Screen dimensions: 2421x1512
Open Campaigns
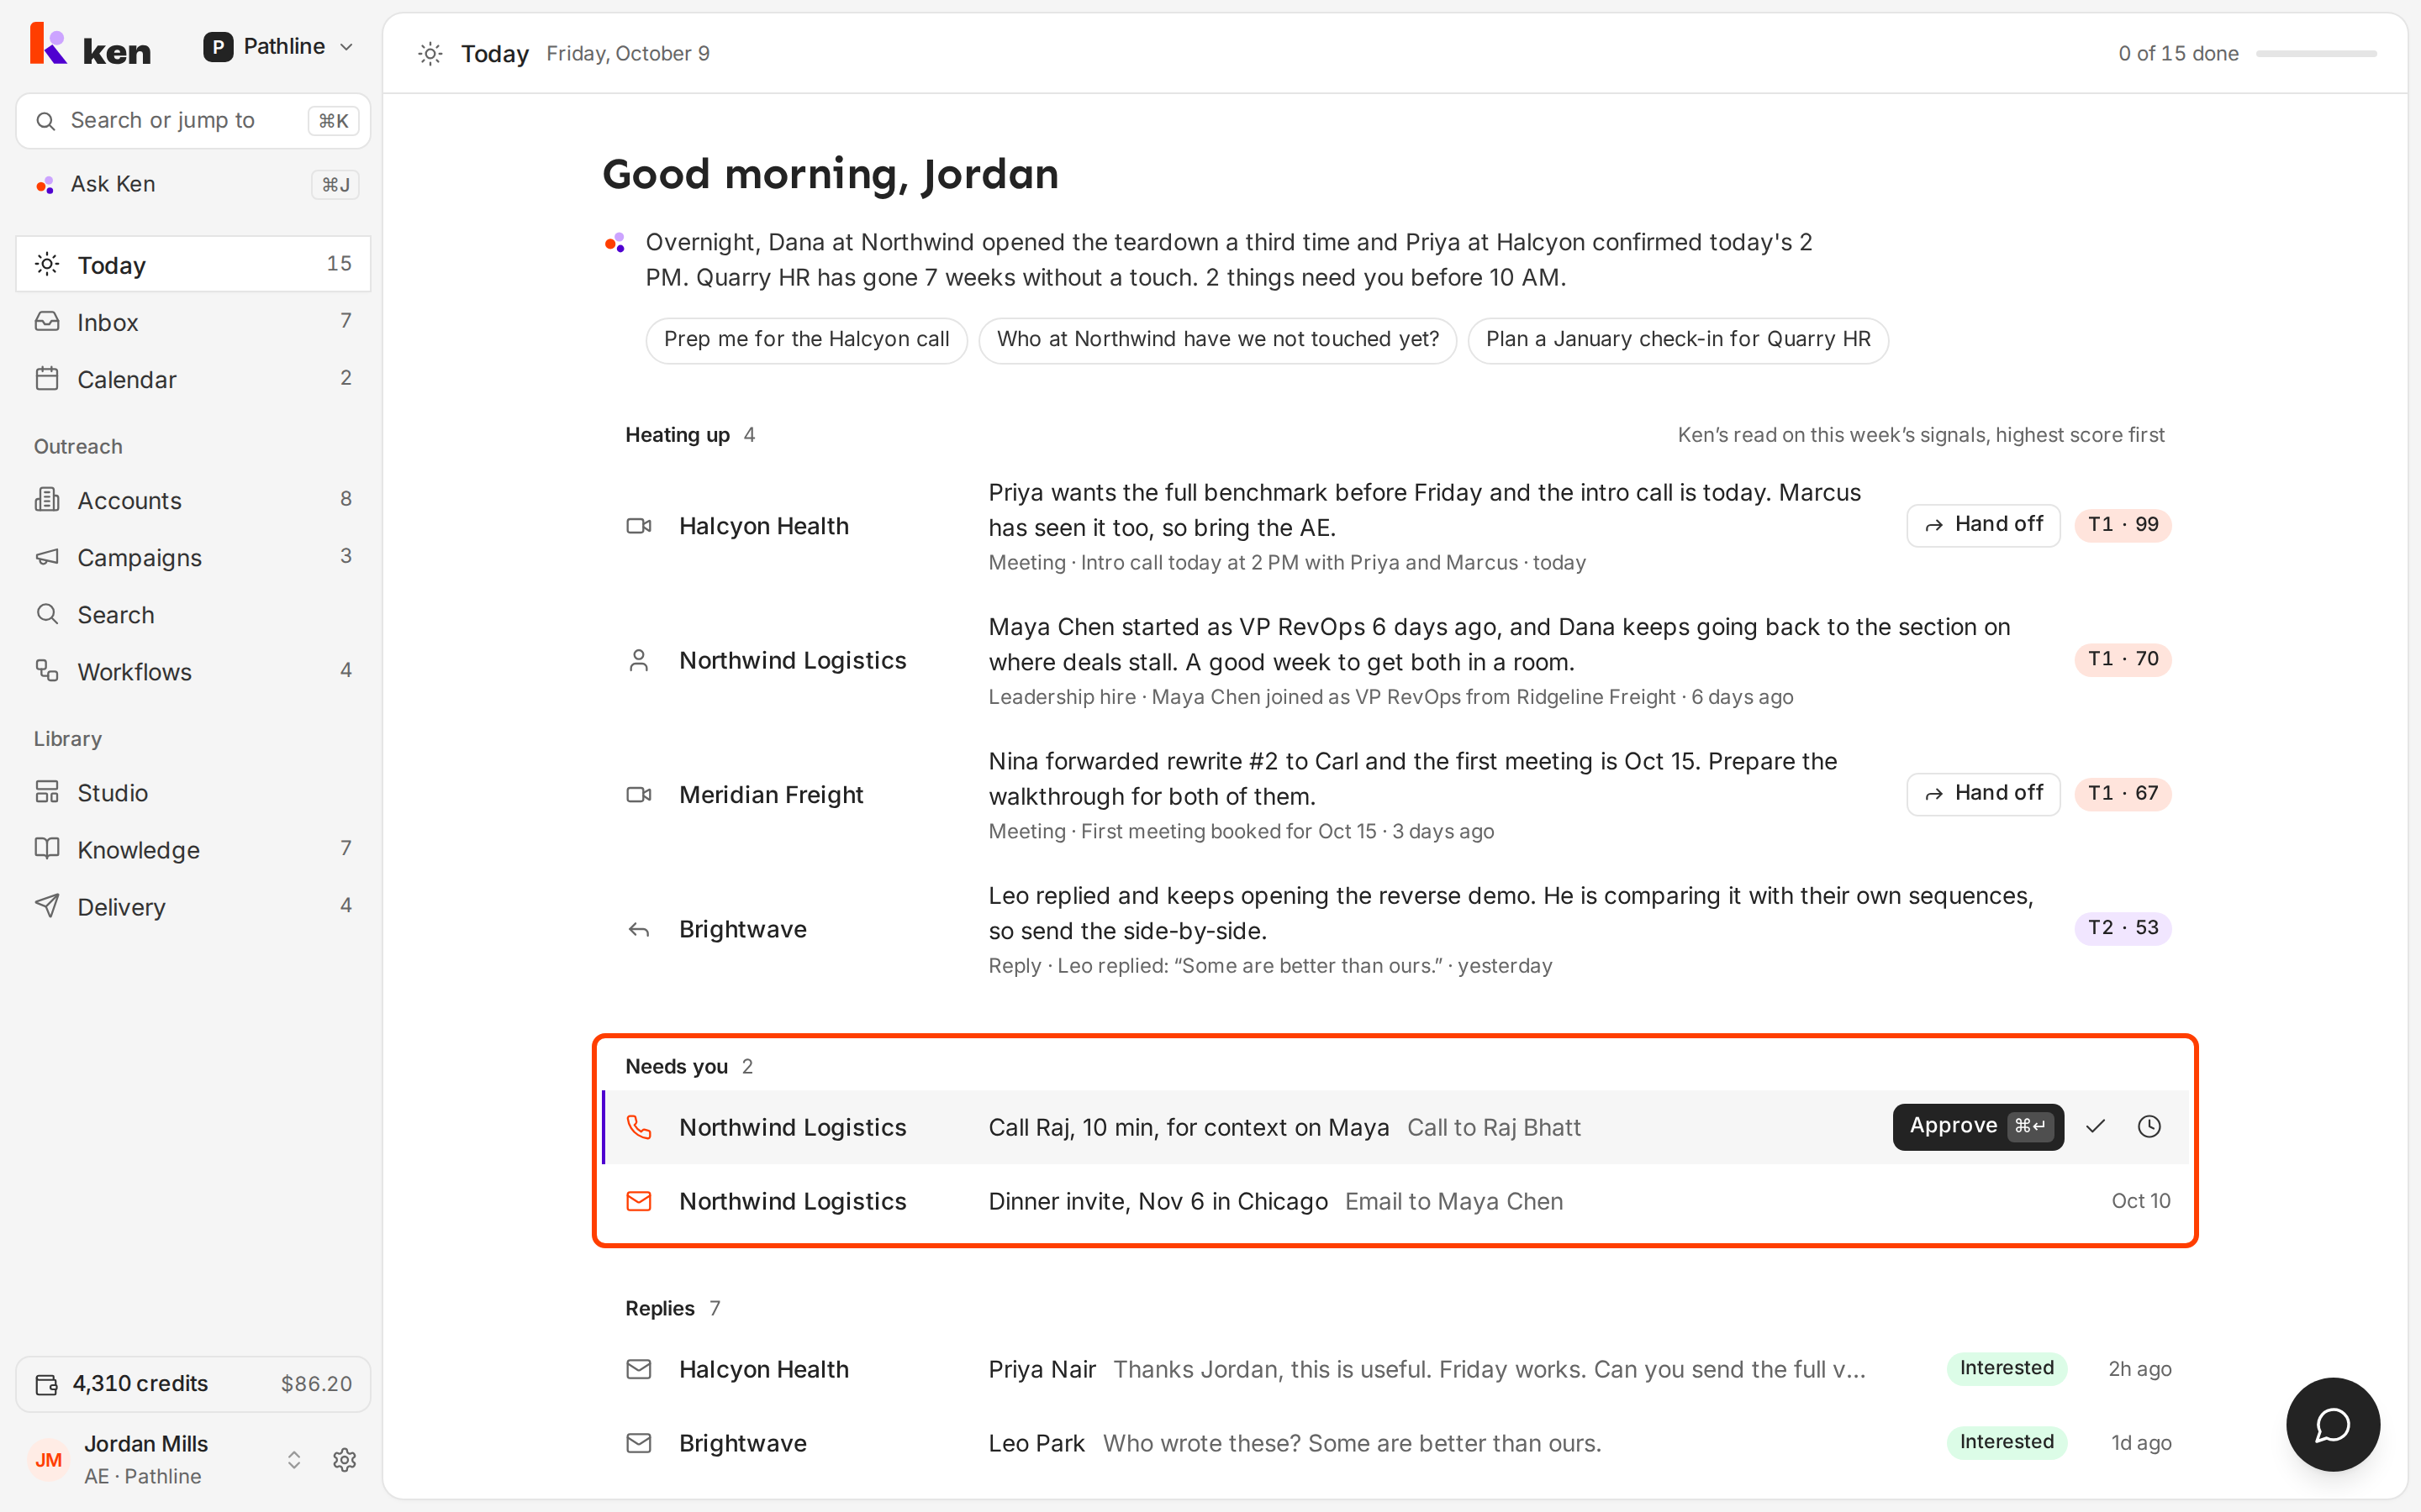(193, 557)
